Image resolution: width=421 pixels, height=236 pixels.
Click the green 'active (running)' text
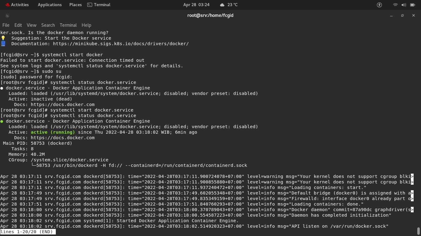click(53, 132)
